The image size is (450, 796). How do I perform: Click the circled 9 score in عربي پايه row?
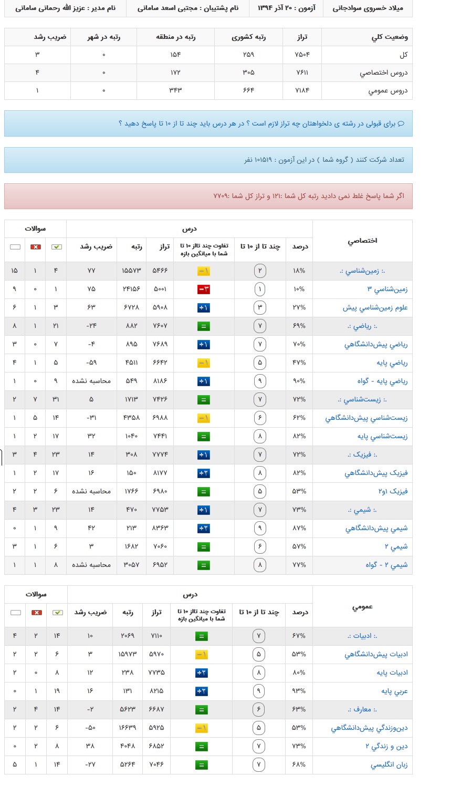click(x=258, y=691)
